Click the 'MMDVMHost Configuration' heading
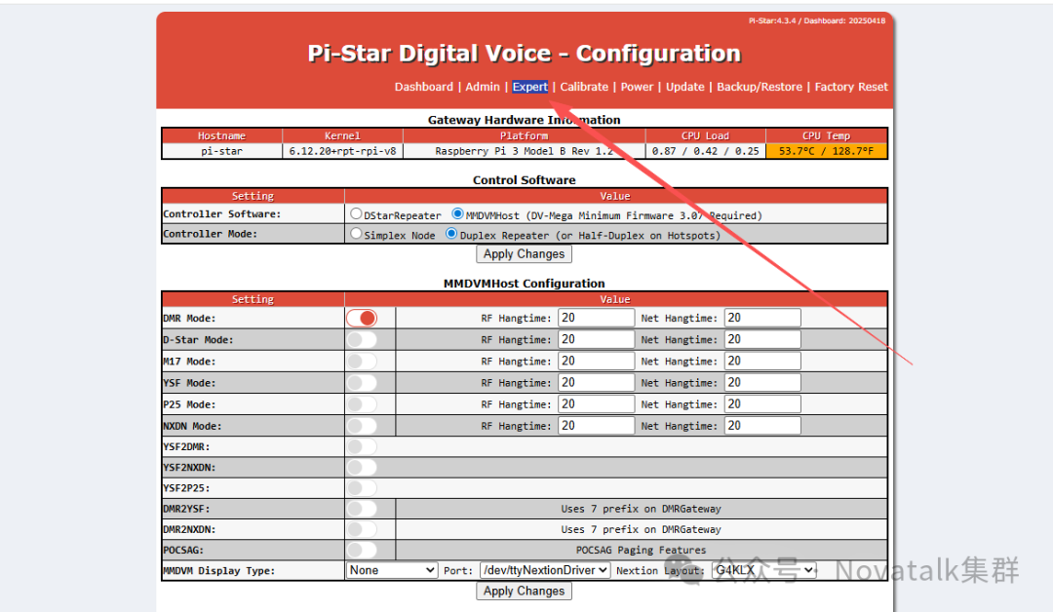This screenshot has height=612, width=1053. click(x=524, y=284)
